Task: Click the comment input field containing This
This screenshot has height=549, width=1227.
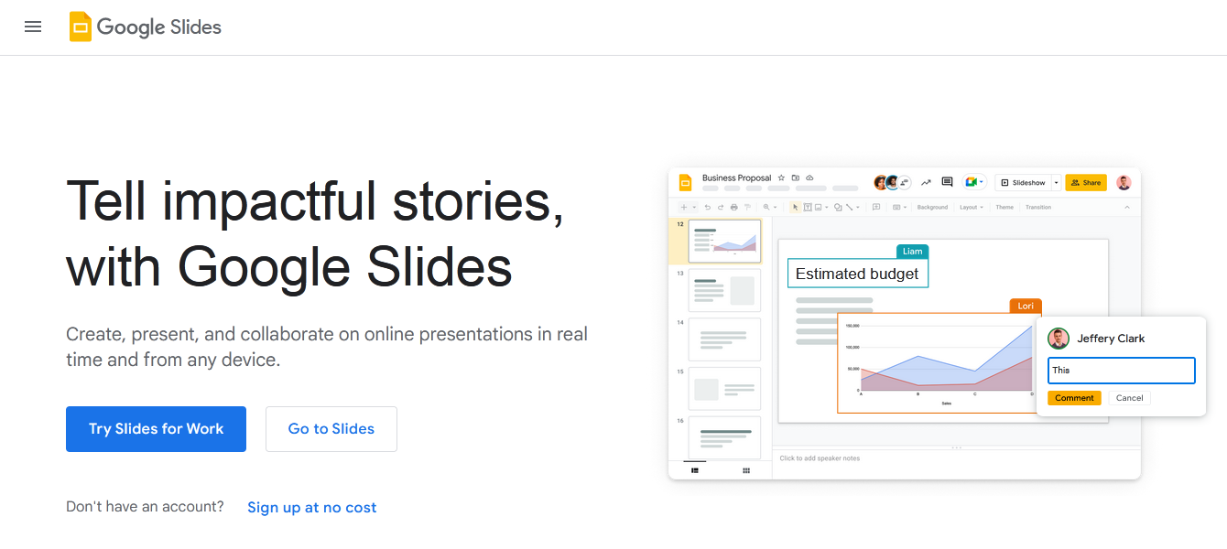Action: tap(1122, 371)
